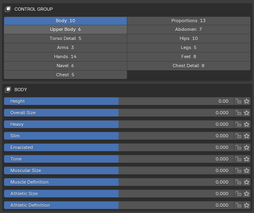Select the Abdomen 7 group
Image resolution: width=254 pixels, height=213 pixels.
189,29
